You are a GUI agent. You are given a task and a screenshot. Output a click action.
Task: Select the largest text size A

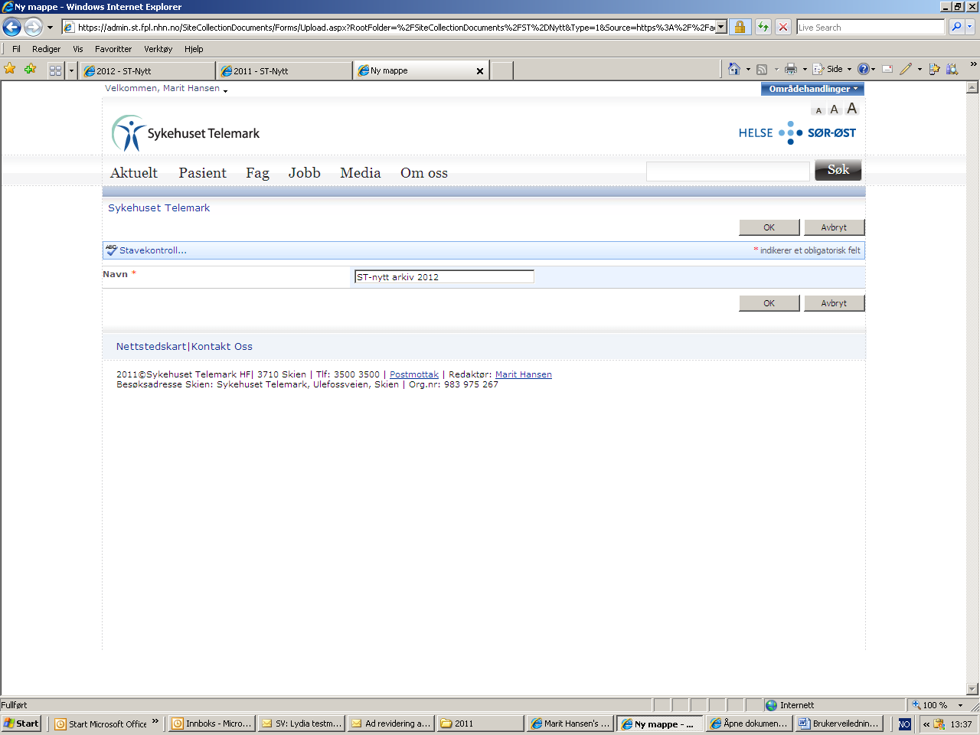point(851,109)
